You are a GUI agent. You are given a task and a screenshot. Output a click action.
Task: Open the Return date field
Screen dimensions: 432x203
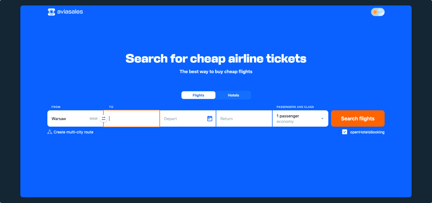[244, 119]
